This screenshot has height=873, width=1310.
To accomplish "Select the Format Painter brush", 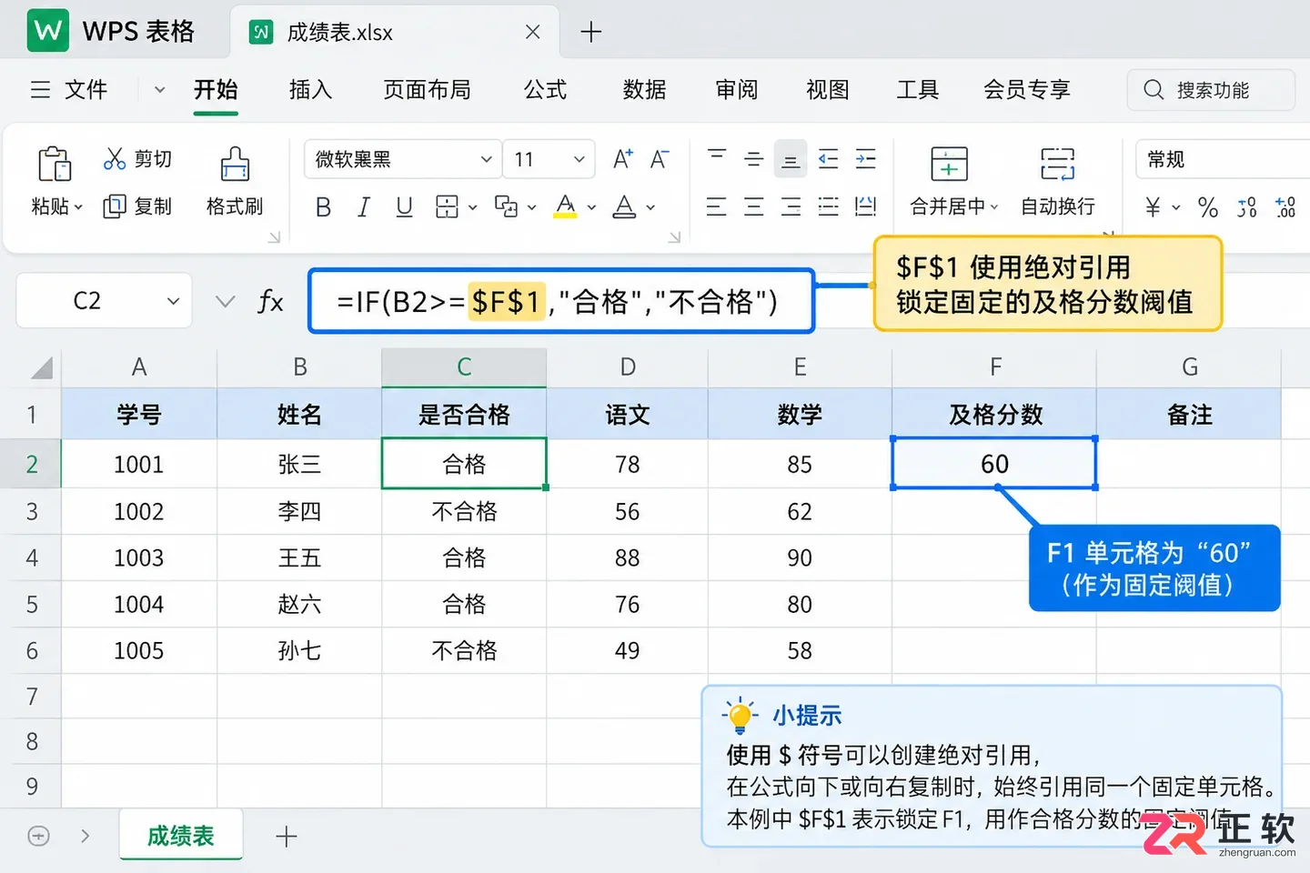I will pyautogui.click(x=235, y=165).
